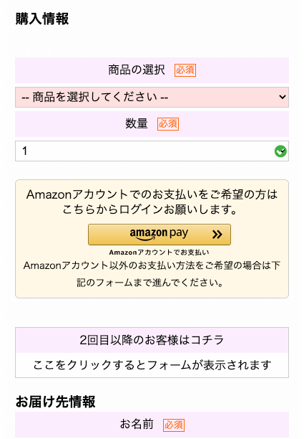Click the 必須 badge beside お名前
304x439 pixels.
(x=174, y=425)
